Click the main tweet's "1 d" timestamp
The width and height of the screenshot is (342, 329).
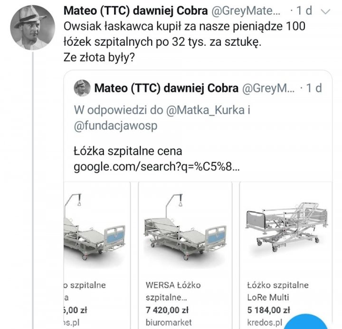pyautogui.click(x=305, y=11)
